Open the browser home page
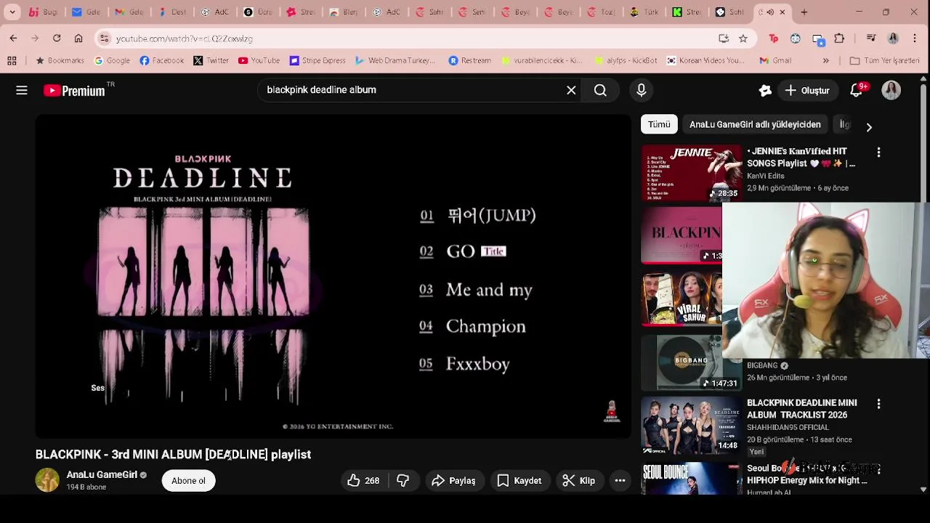Viewport: 930px width, 523px height. click(x=78, y=38)
